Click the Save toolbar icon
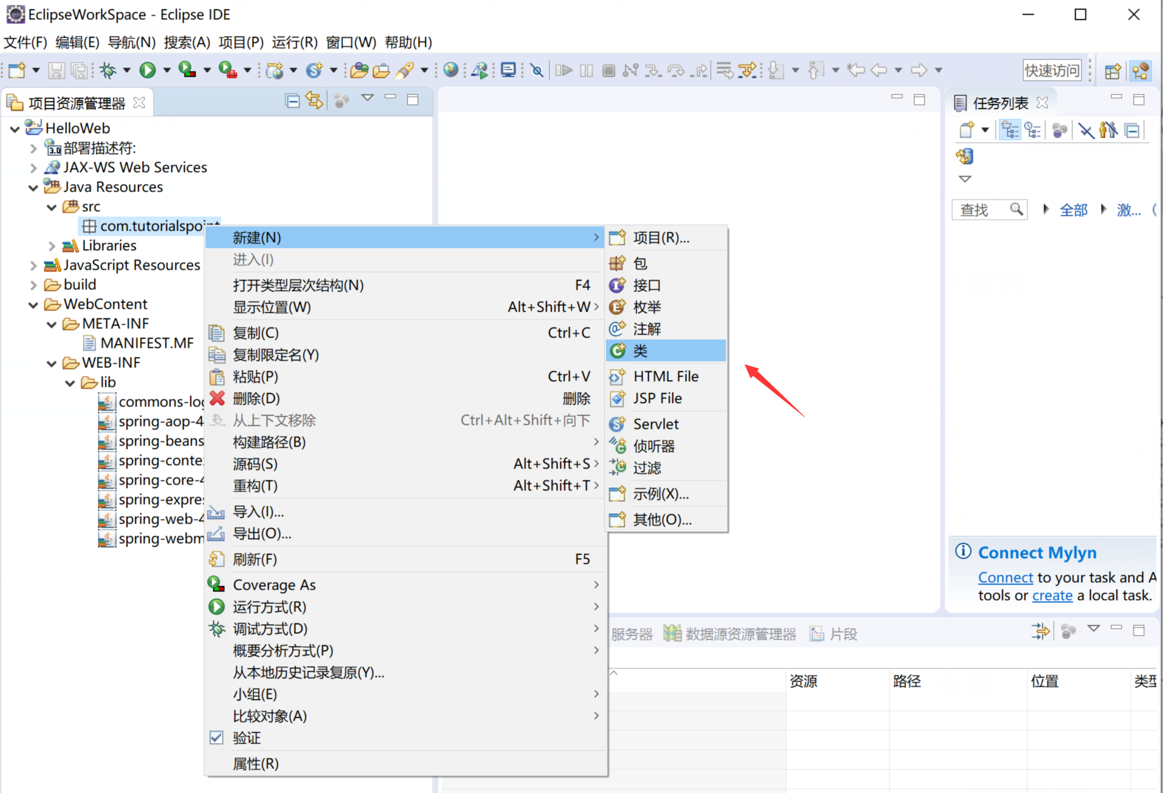Screen dimensions: 1163x793 56,70
